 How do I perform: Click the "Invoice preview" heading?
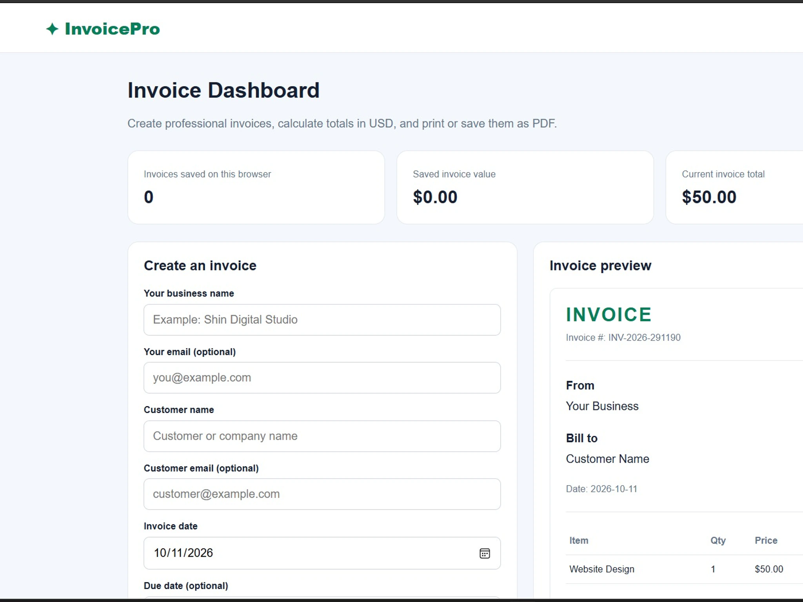(x=600, y=266)
